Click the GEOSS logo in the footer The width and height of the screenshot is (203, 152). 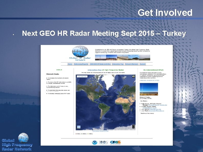(x=115, y=143)
